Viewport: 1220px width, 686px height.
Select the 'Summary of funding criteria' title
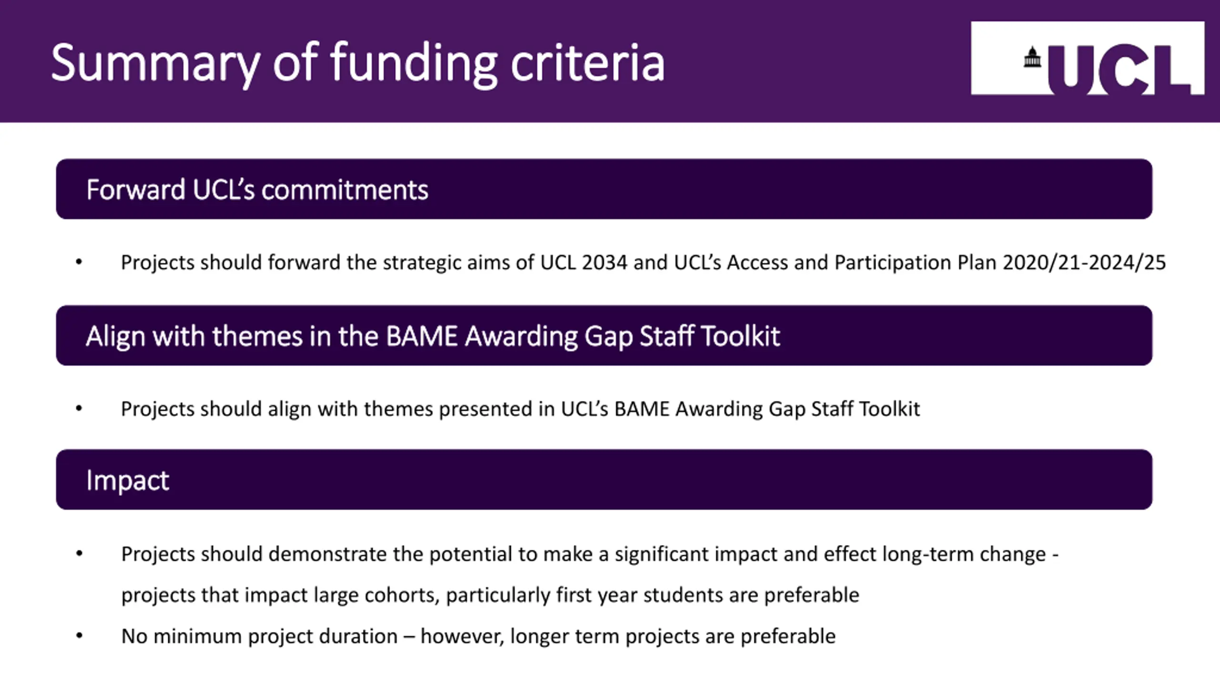coord(357,63)
